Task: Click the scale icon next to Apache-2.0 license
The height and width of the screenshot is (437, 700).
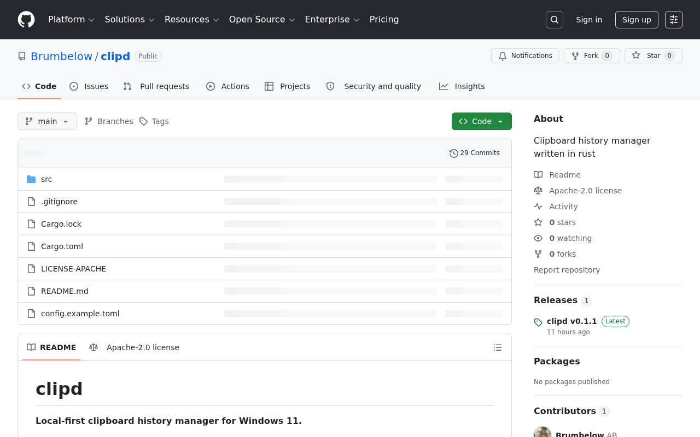Action: [538, 191]
